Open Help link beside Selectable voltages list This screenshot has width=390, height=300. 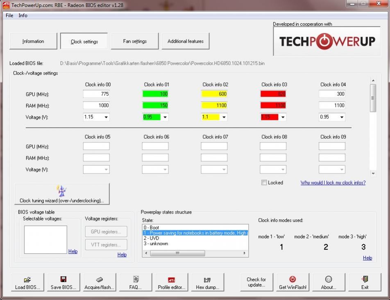pyautogui.click(x=73, y=251)
